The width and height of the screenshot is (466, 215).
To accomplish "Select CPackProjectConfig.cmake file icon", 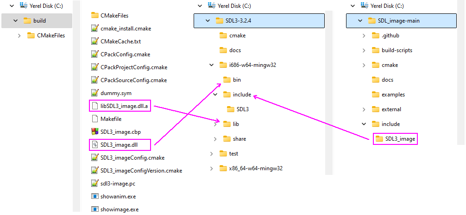I will click(95, 67).
